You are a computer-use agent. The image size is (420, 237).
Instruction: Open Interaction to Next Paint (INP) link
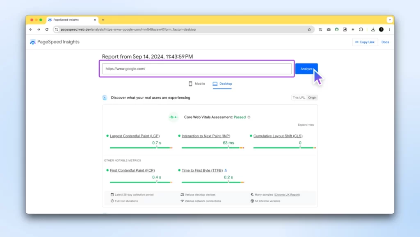206,136
